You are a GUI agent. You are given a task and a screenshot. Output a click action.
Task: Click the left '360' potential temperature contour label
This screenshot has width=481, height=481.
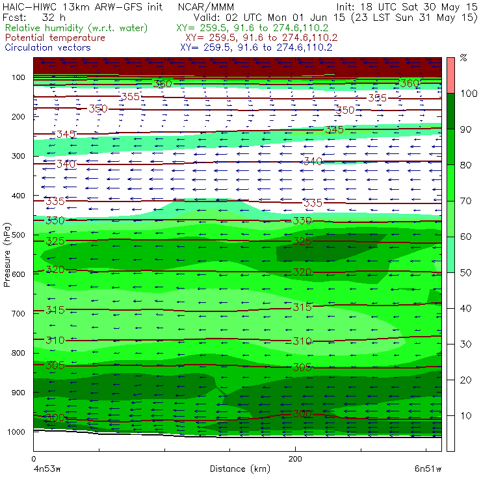pyautogui.click(x=162, y=84)
